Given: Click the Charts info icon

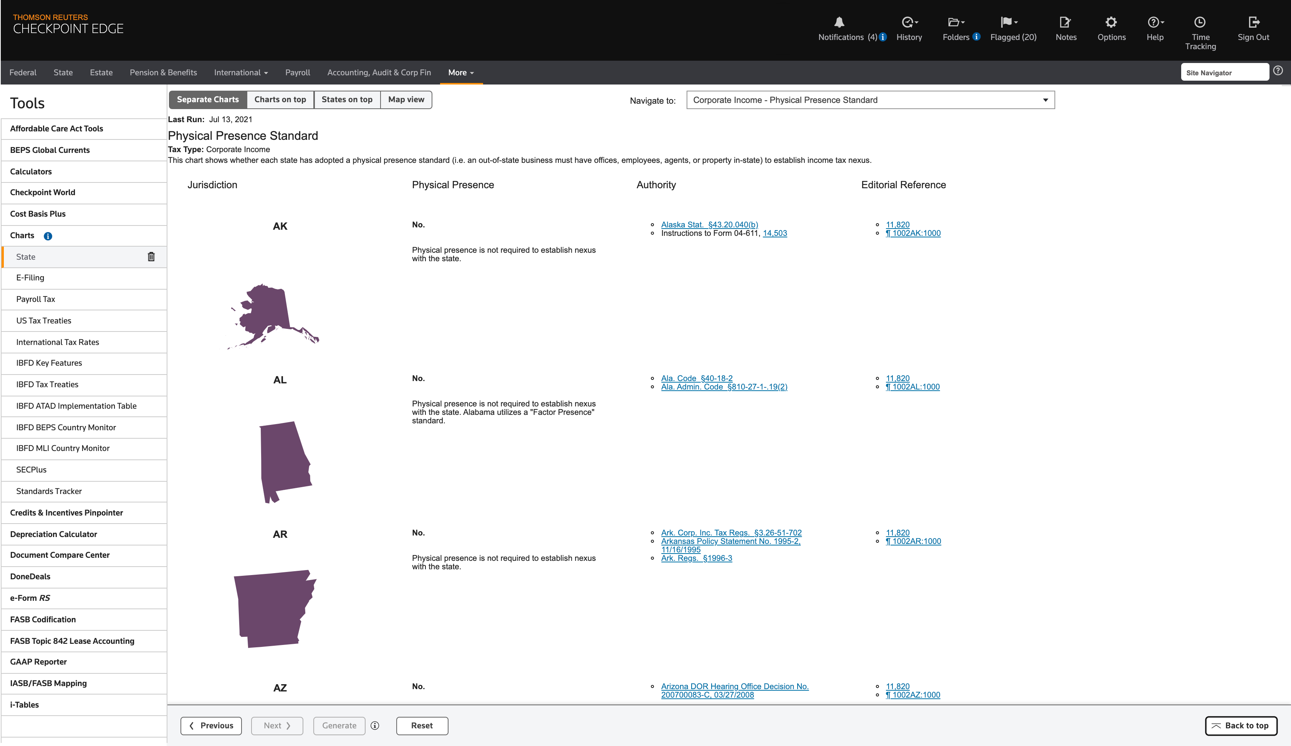Looking at the screenshot, I should 48,236.
